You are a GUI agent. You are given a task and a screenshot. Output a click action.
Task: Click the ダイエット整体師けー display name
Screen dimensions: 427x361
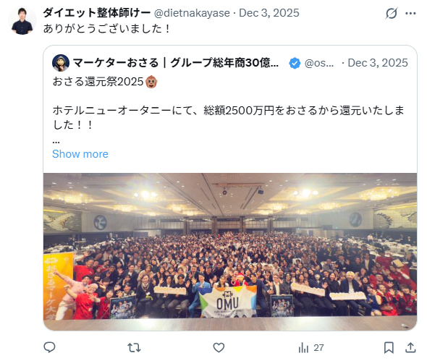coord(97,13)
